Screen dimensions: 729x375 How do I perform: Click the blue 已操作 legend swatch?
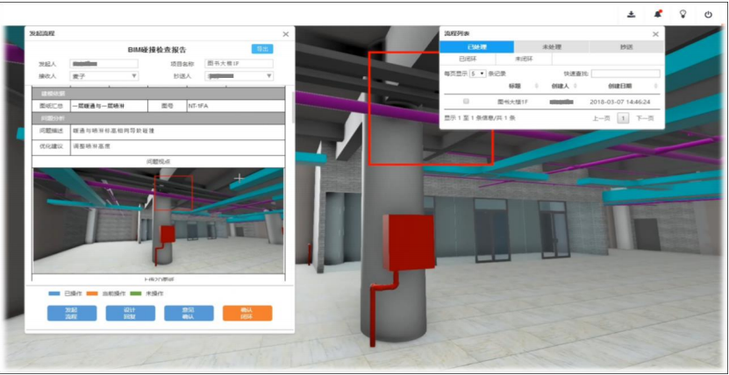coord(54,294)
